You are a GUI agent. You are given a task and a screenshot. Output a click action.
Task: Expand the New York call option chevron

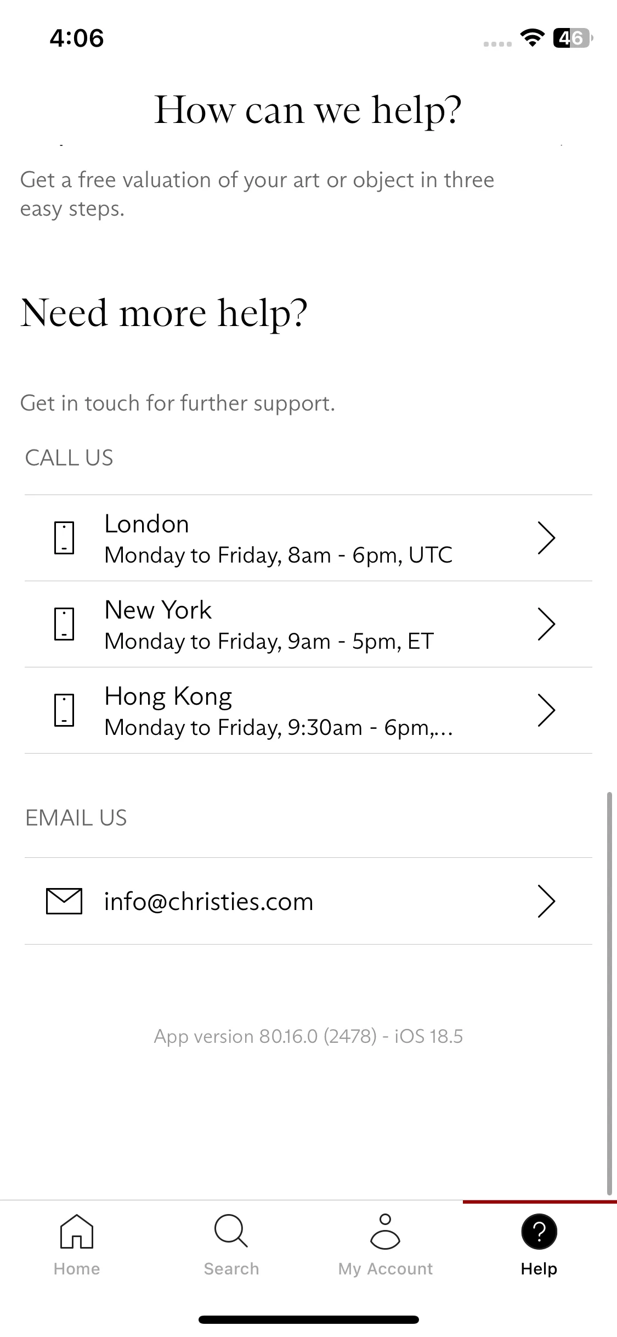point(546,624)
